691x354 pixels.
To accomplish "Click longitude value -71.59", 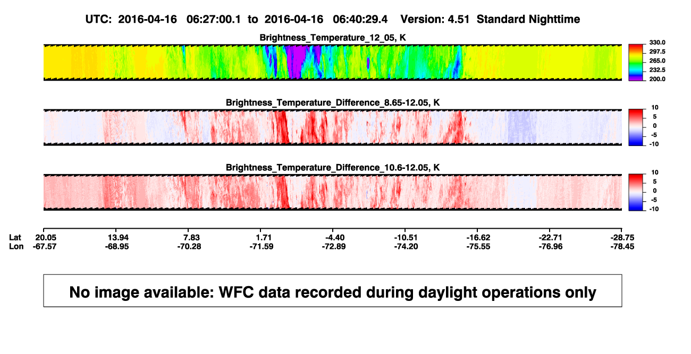I will click(260, 246).
